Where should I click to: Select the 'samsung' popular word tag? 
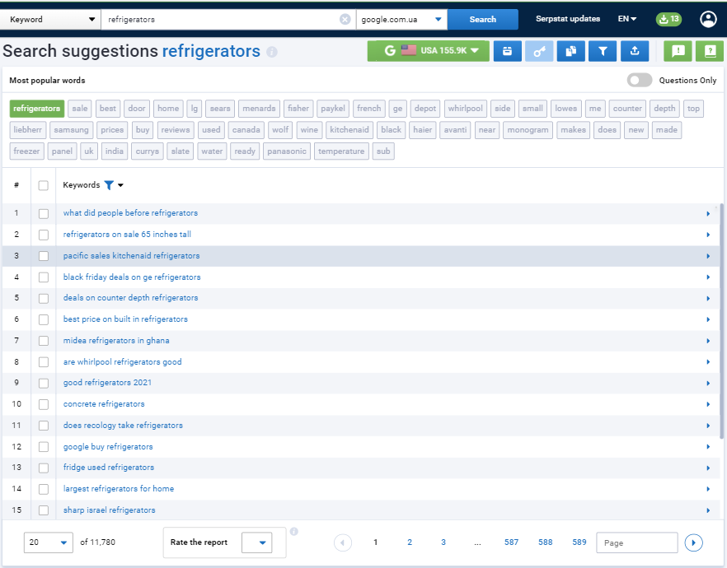[x=71, y=129]
